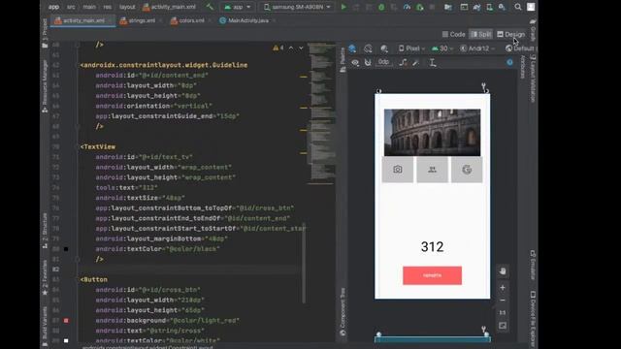Click the Make Project hammer icon
Screen dimensions: 621x349
coord(210,7)
